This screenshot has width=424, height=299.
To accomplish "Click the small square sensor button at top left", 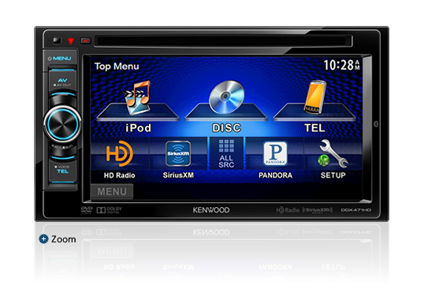I will pos(57,40).
